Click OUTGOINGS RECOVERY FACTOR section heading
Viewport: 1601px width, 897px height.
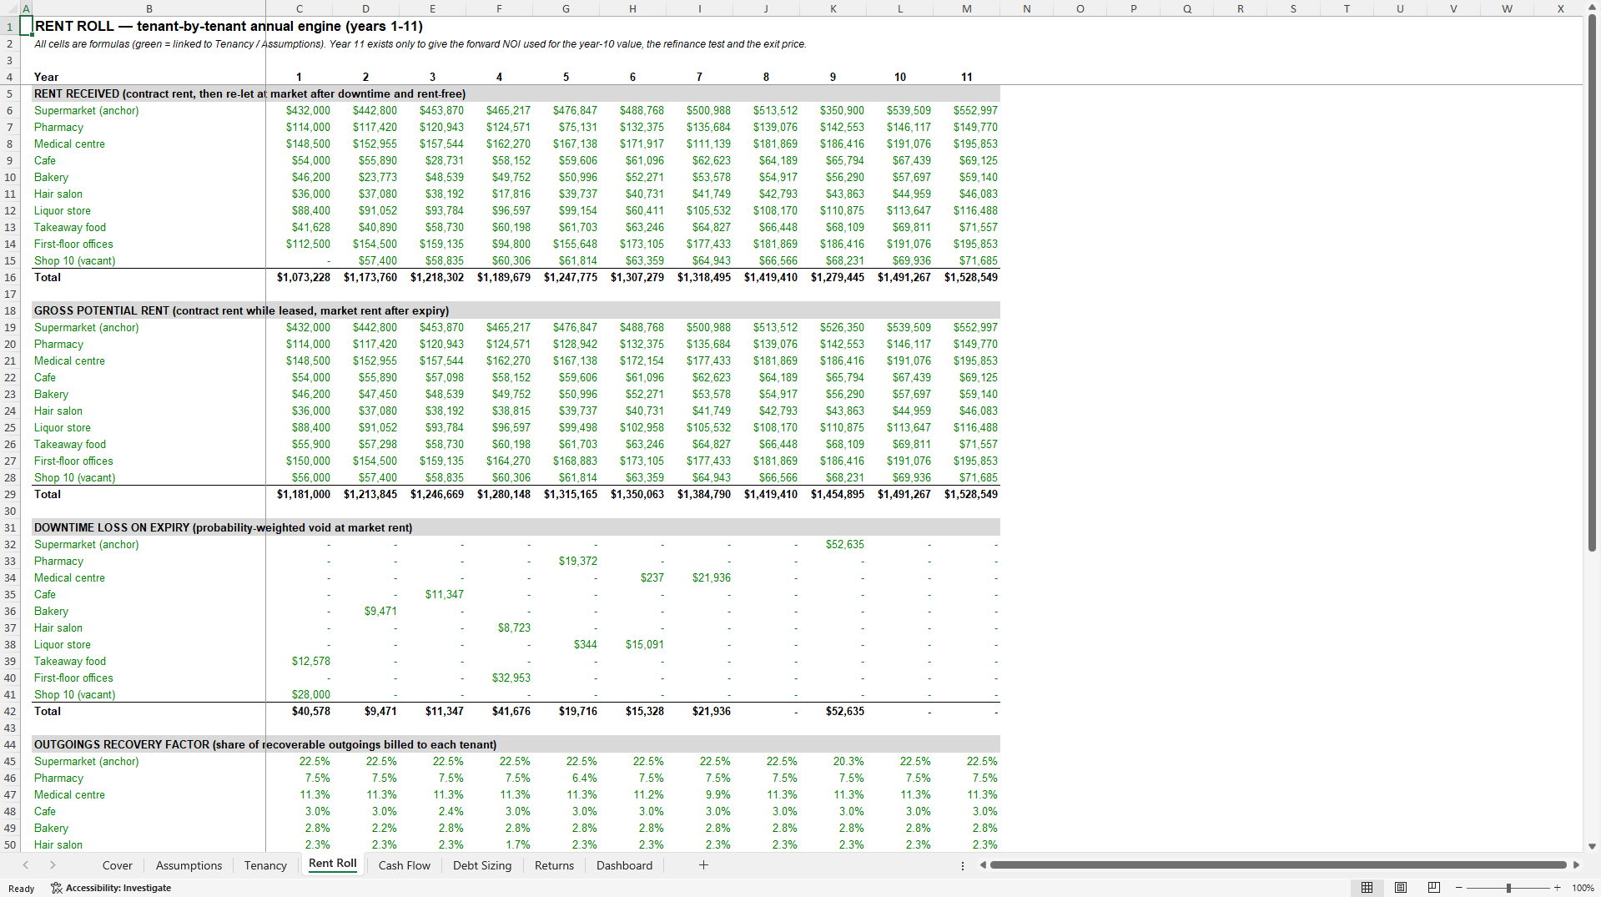click(x=265, y=744)
